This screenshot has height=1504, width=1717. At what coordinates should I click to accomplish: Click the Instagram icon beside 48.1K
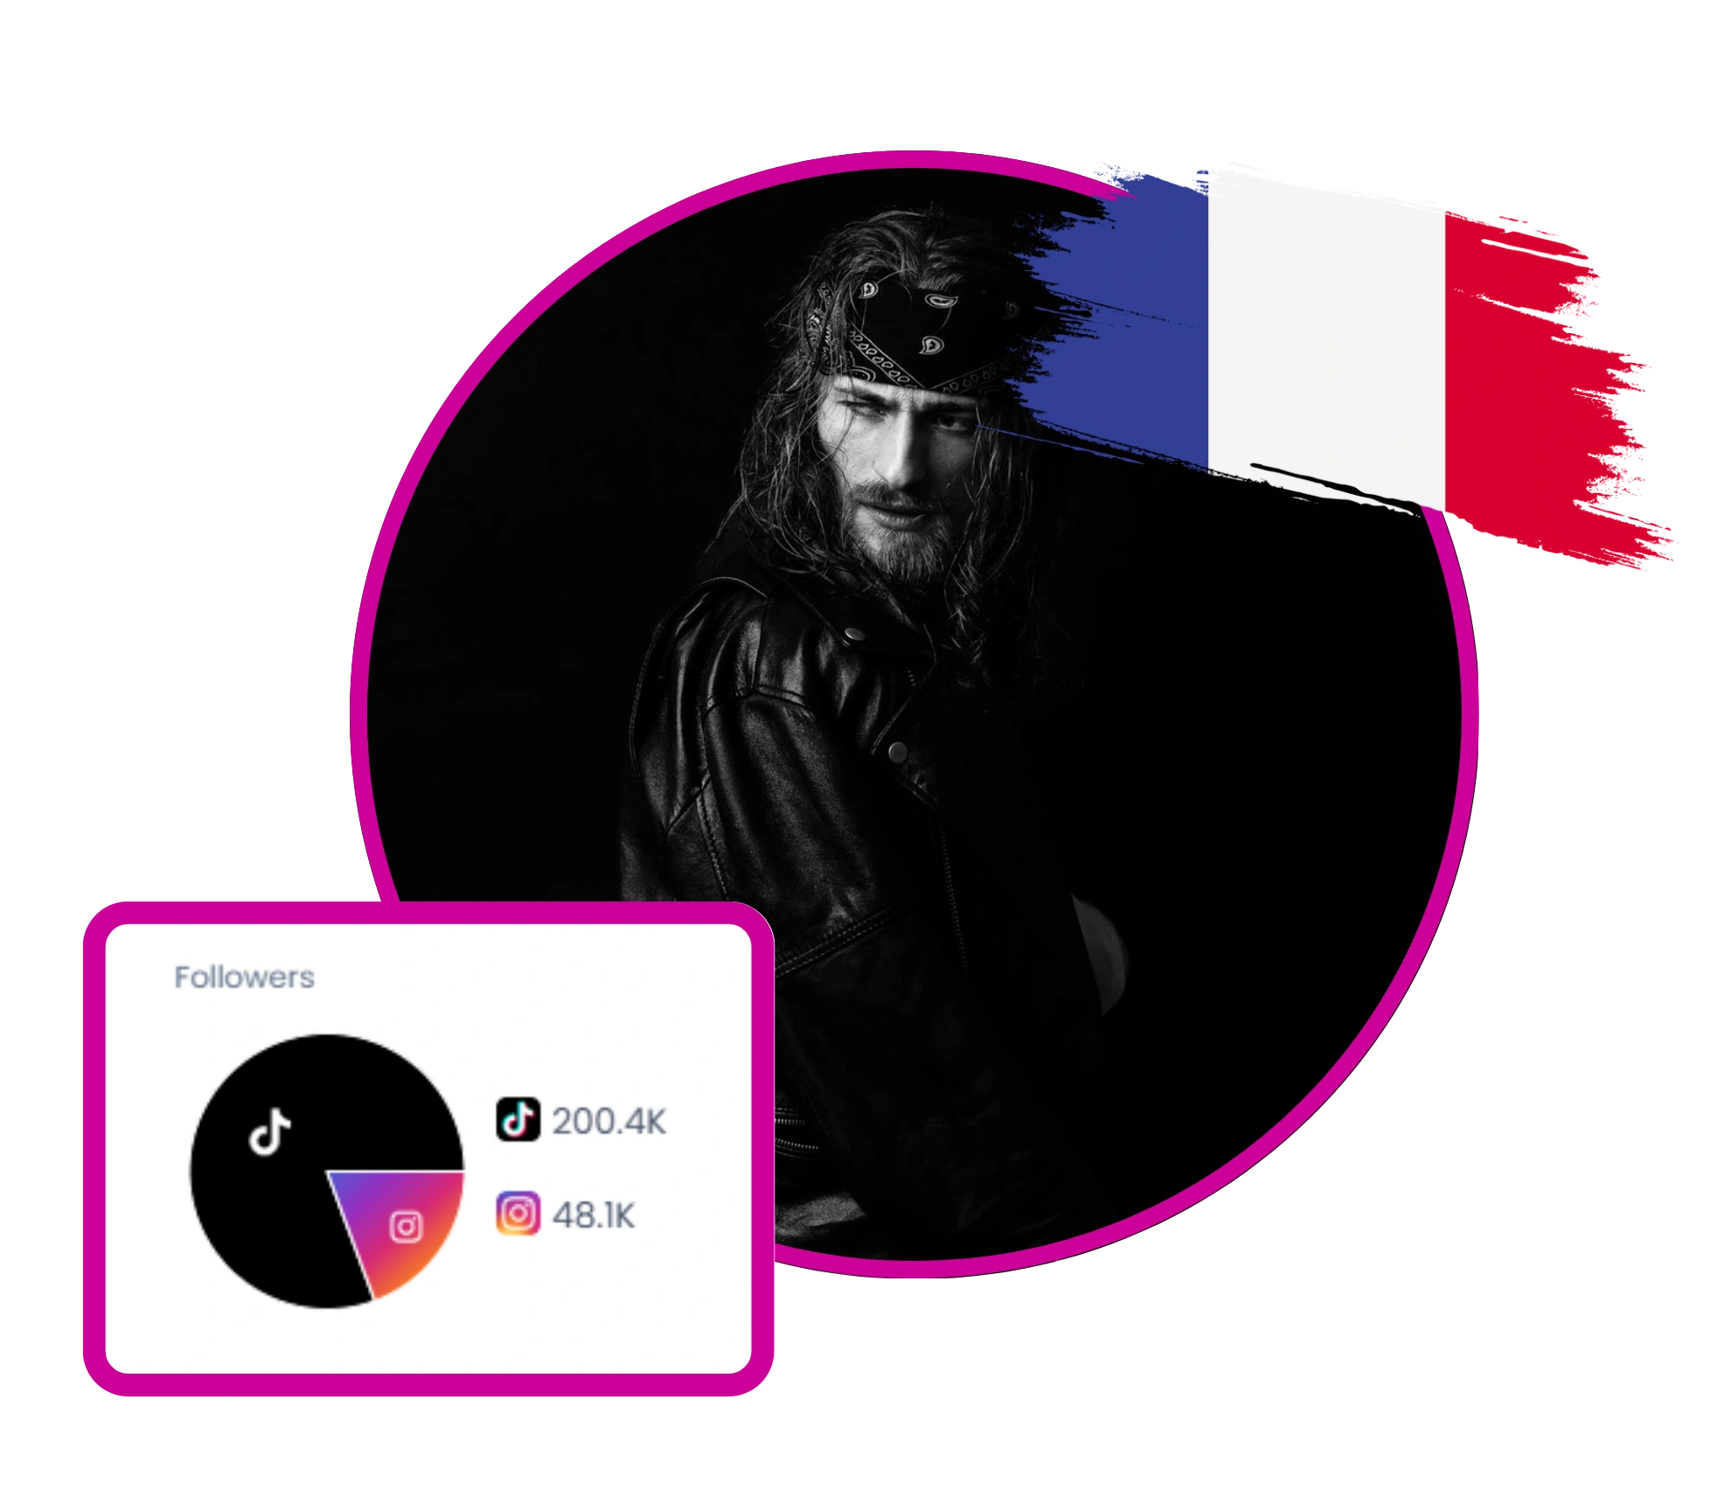(x=518, y=1214)
